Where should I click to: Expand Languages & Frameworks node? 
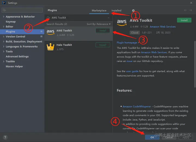[x=4, y=46]
